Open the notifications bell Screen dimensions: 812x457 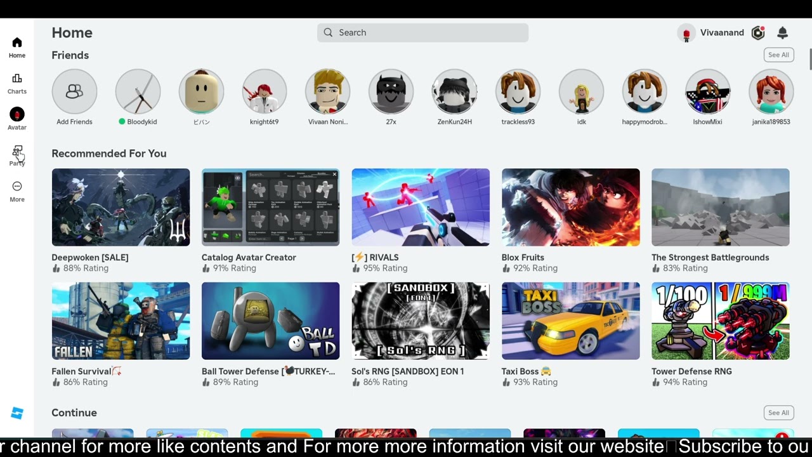[783, 33]
